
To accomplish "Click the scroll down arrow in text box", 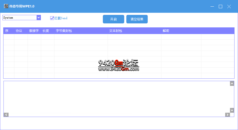I will click(232, 110).
